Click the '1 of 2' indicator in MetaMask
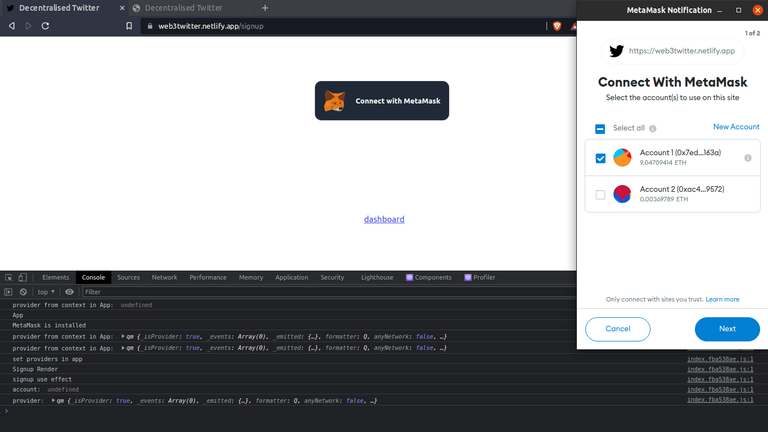The height and width of the screenshot is (432, 768). (x=752, y=33)
